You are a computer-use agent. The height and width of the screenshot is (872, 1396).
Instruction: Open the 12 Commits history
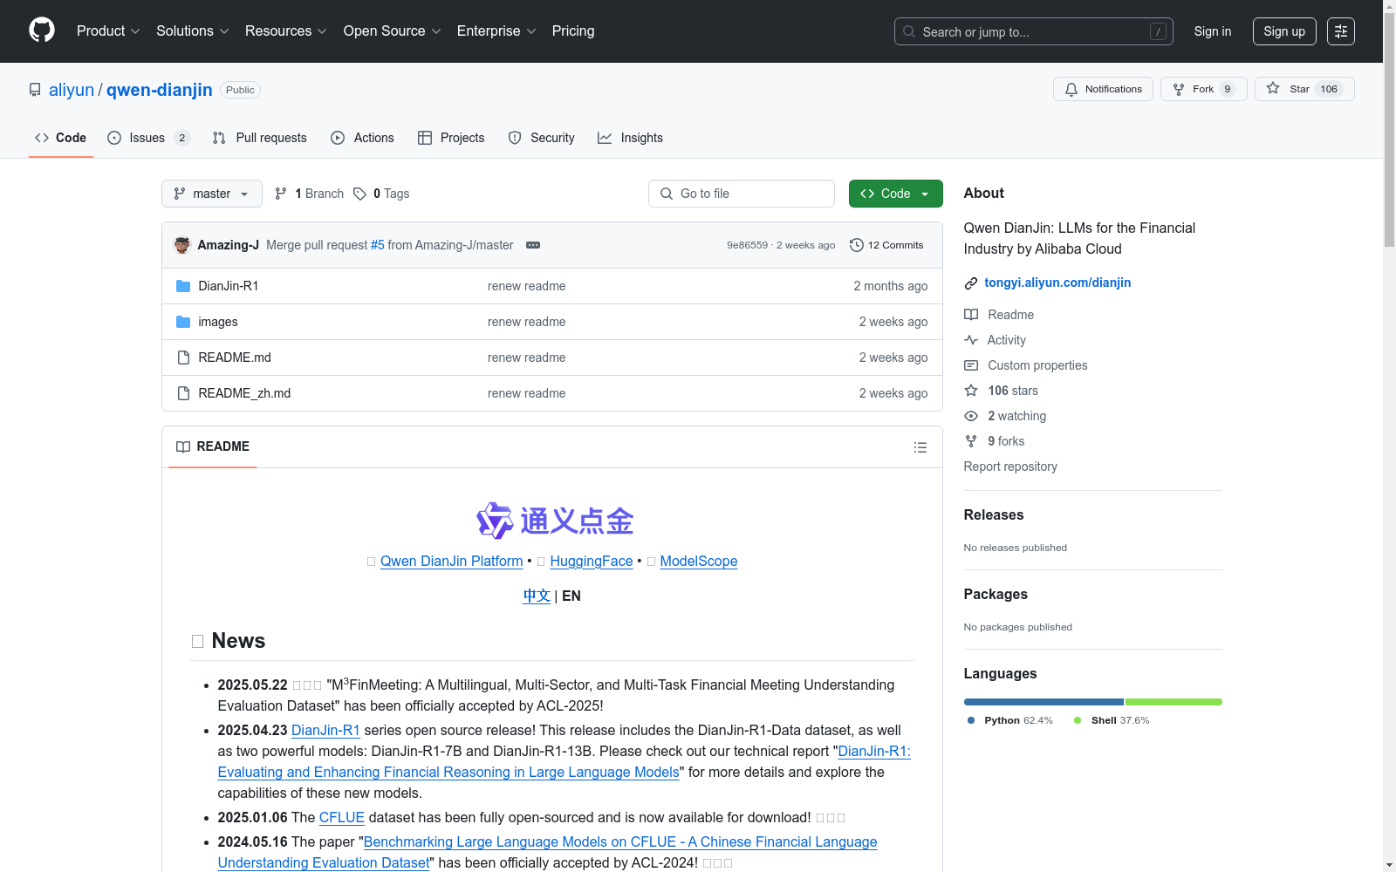coord(886,245)
